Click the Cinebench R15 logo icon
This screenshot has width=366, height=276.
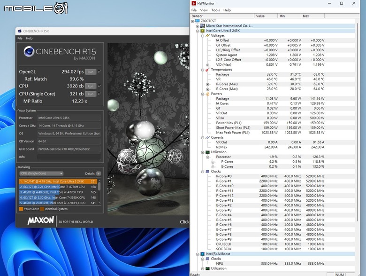[29, 51]
